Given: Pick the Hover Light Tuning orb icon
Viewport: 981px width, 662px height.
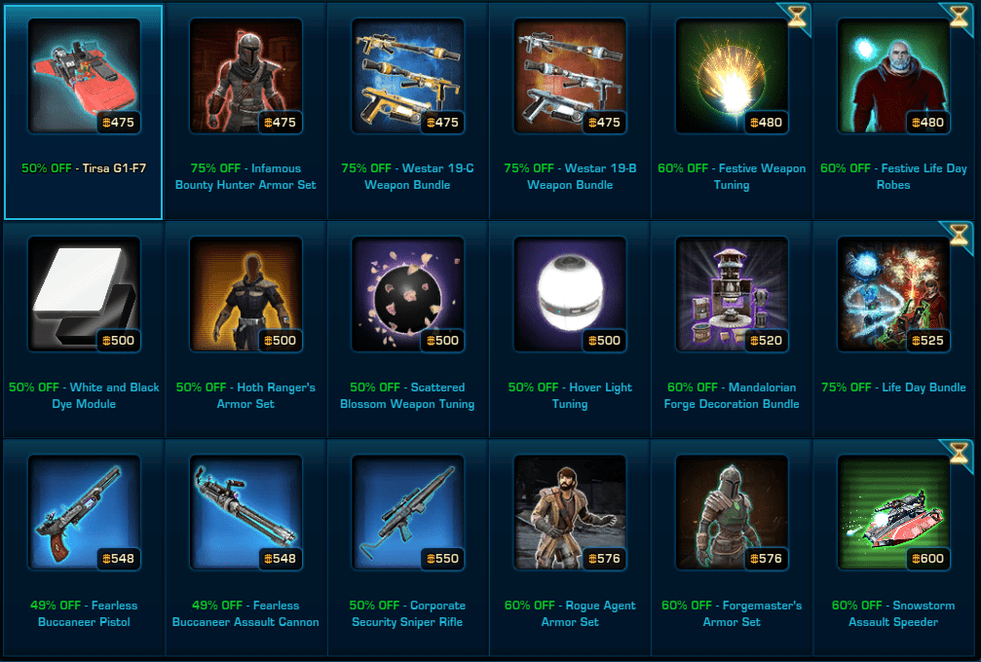Looking at the screenshot, I should (x=570, y=294).
